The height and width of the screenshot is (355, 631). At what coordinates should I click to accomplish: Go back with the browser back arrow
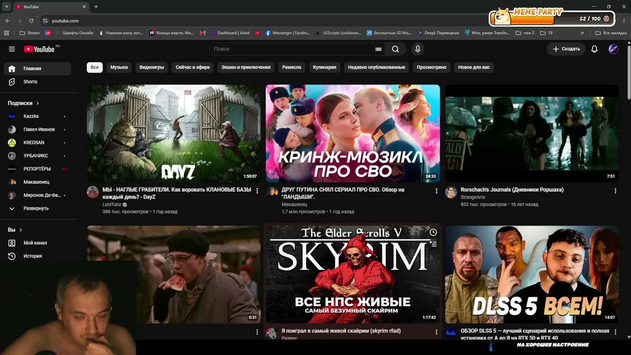pos(7,21)
